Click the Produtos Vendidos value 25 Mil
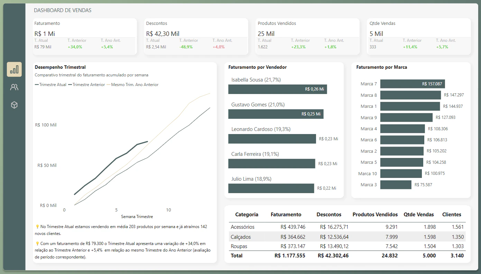481x274 pixels. pos(266,34)
